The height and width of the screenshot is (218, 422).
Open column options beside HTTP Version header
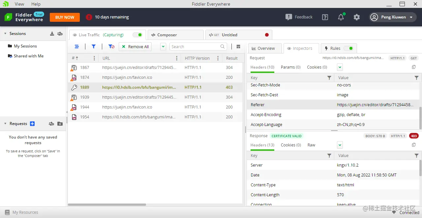coord(218,58)
